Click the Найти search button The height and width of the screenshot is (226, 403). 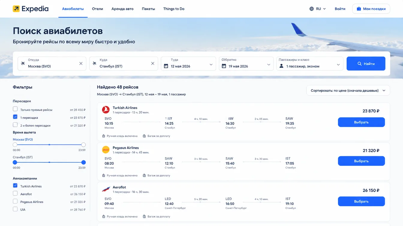(x=366, y=63)
